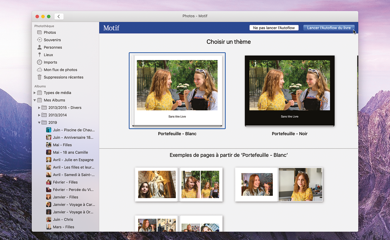
Task: Open Imports clock icon in sidebar
Action: pos(39,62)
